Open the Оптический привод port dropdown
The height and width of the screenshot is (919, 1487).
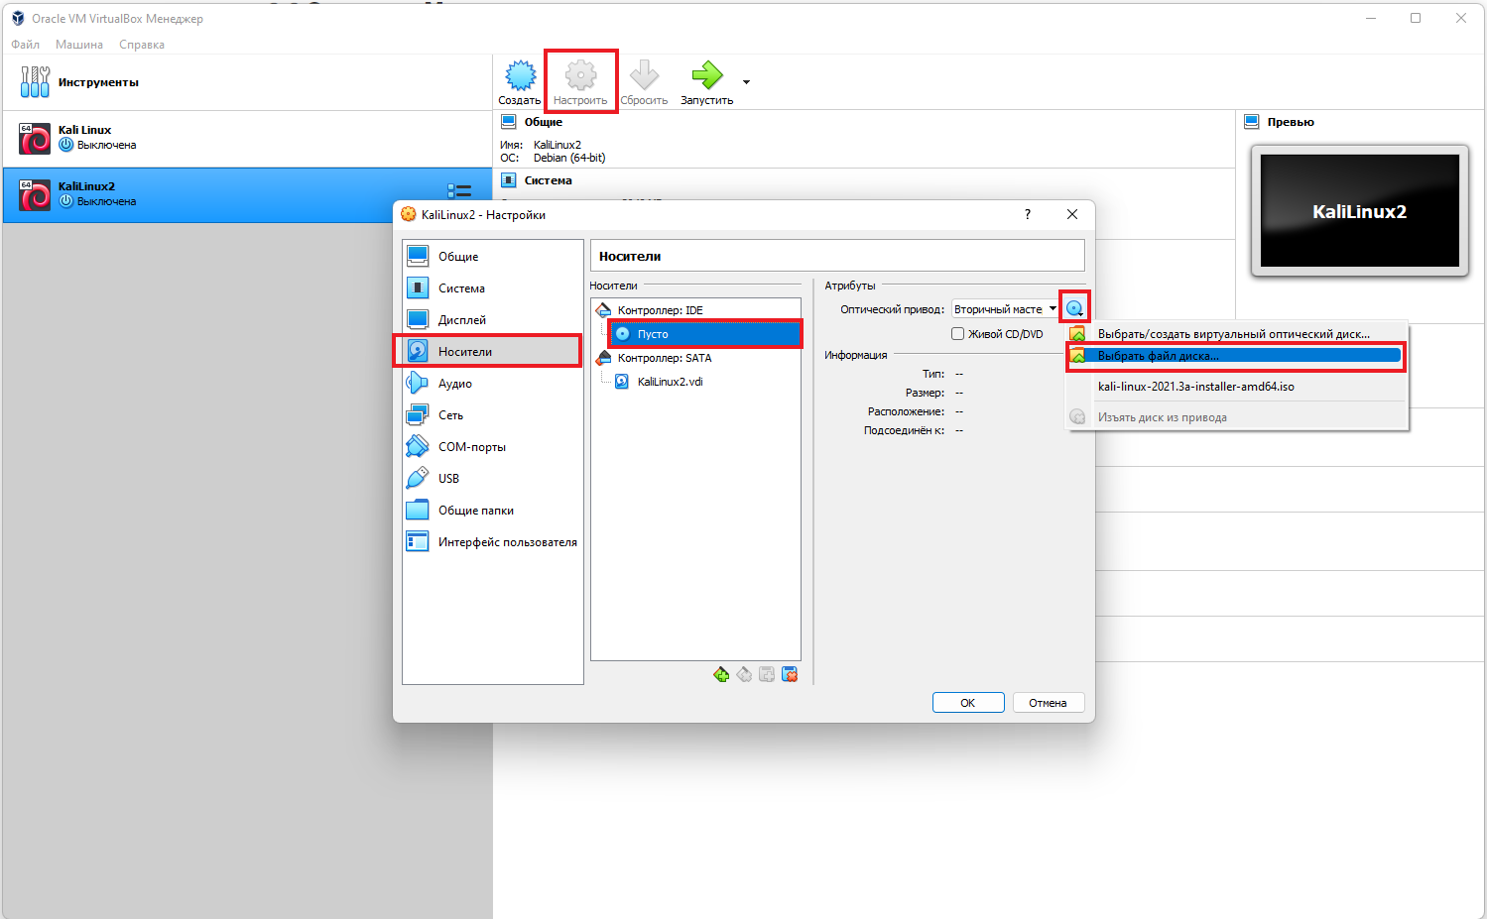tap(1005, 309)
